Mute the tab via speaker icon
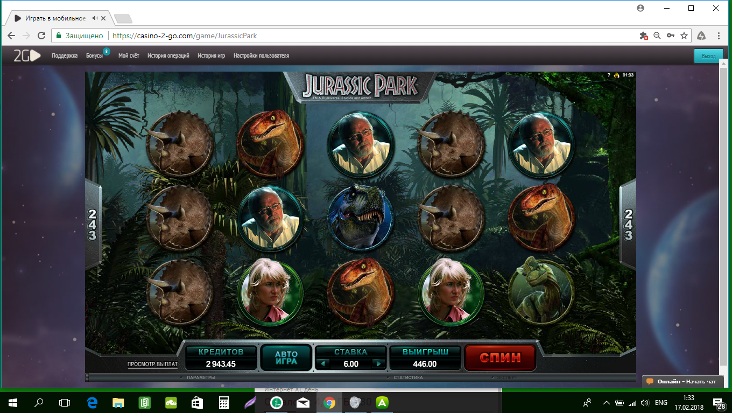Viewport: 732px width, 413px height. point(95,18)
